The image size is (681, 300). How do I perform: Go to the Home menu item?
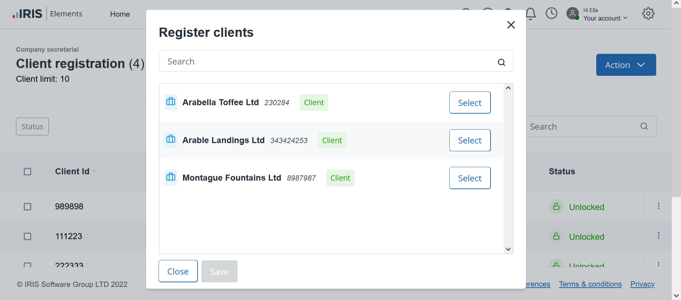tap(120, 14)
